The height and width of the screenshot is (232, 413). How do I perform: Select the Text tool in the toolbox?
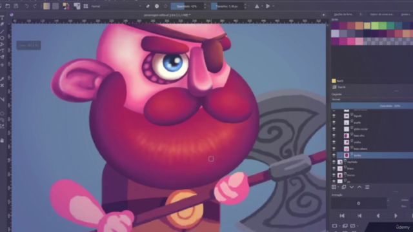[2, 18]
